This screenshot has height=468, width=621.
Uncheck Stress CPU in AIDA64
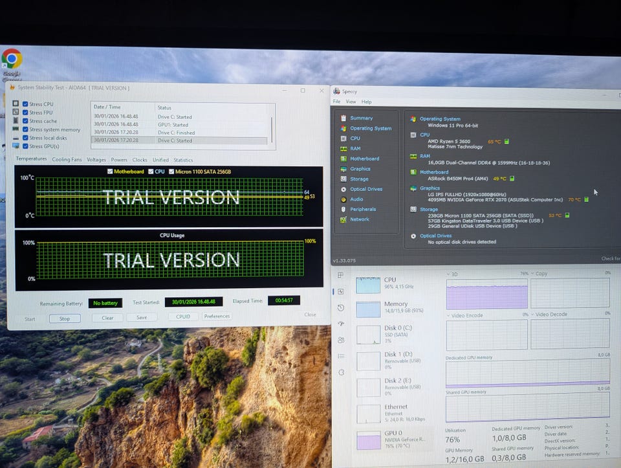tap(25, 104)
